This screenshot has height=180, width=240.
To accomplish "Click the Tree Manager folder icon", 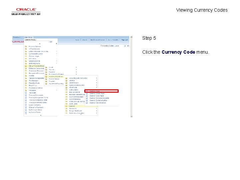I will (x=26, y=81).
